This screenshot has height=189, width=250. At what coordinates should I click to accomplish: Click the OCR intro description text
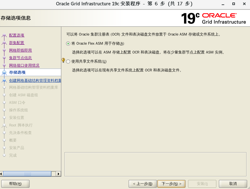[x=144, y=34]
